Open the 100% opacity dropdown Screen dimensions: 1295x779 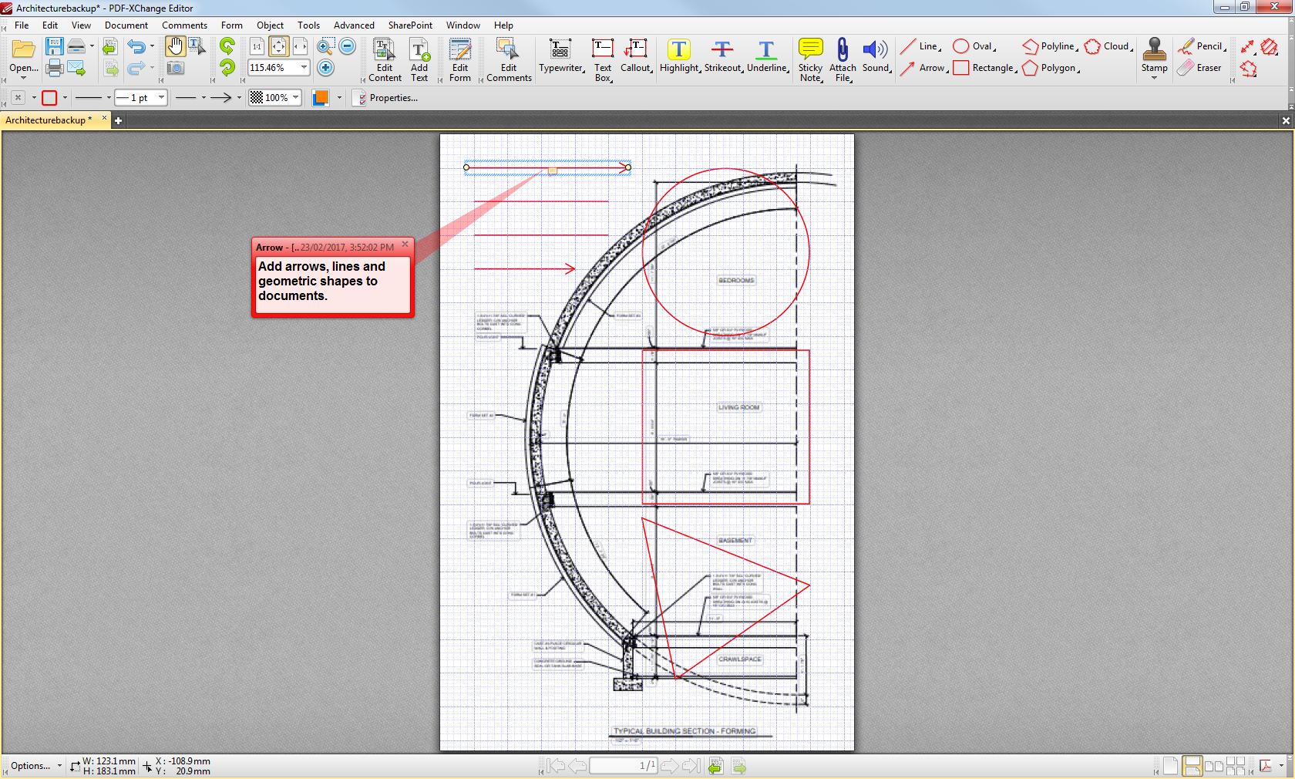click(x=295, y=98)
